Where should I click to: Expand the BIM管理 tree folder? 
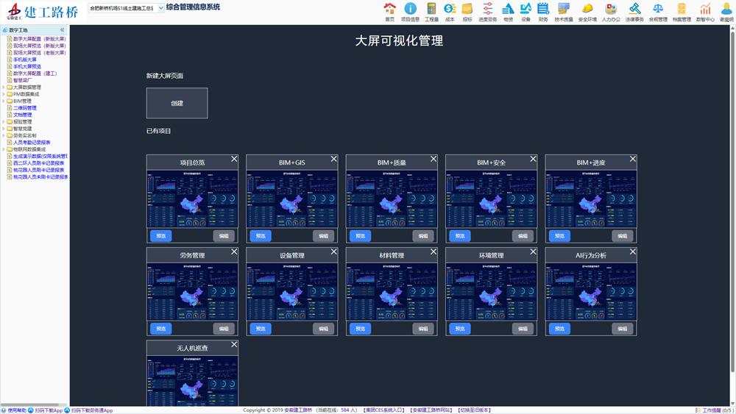click(x=4, y=101)
